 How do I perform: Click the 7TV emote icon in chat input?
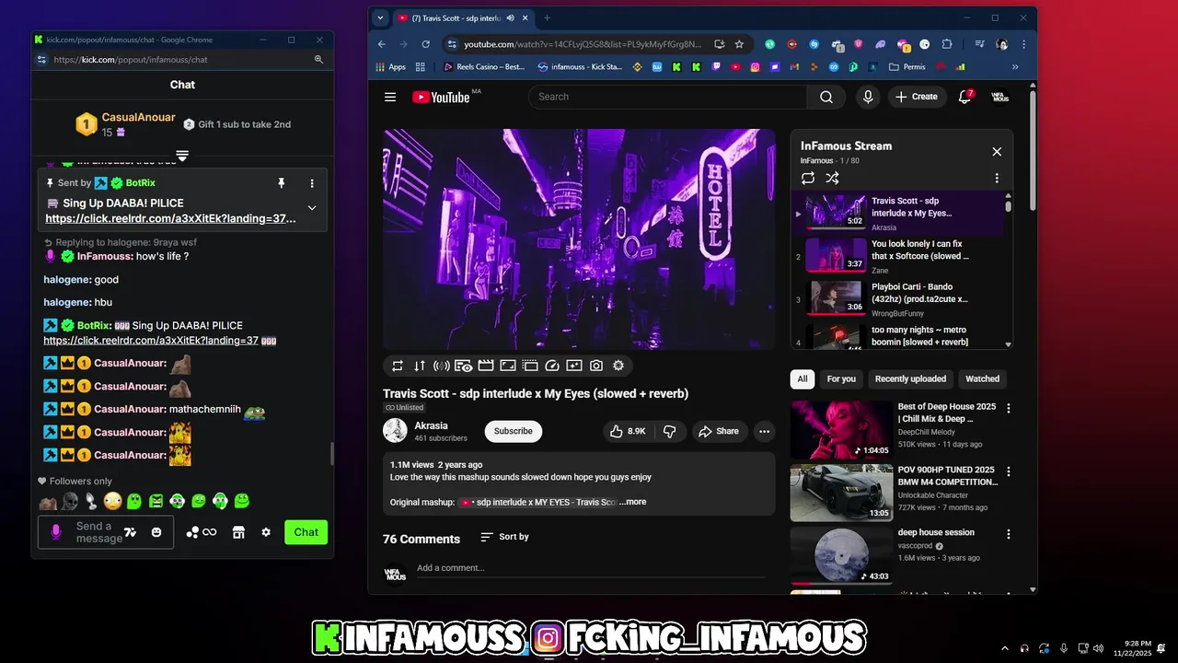coord(130,532)
